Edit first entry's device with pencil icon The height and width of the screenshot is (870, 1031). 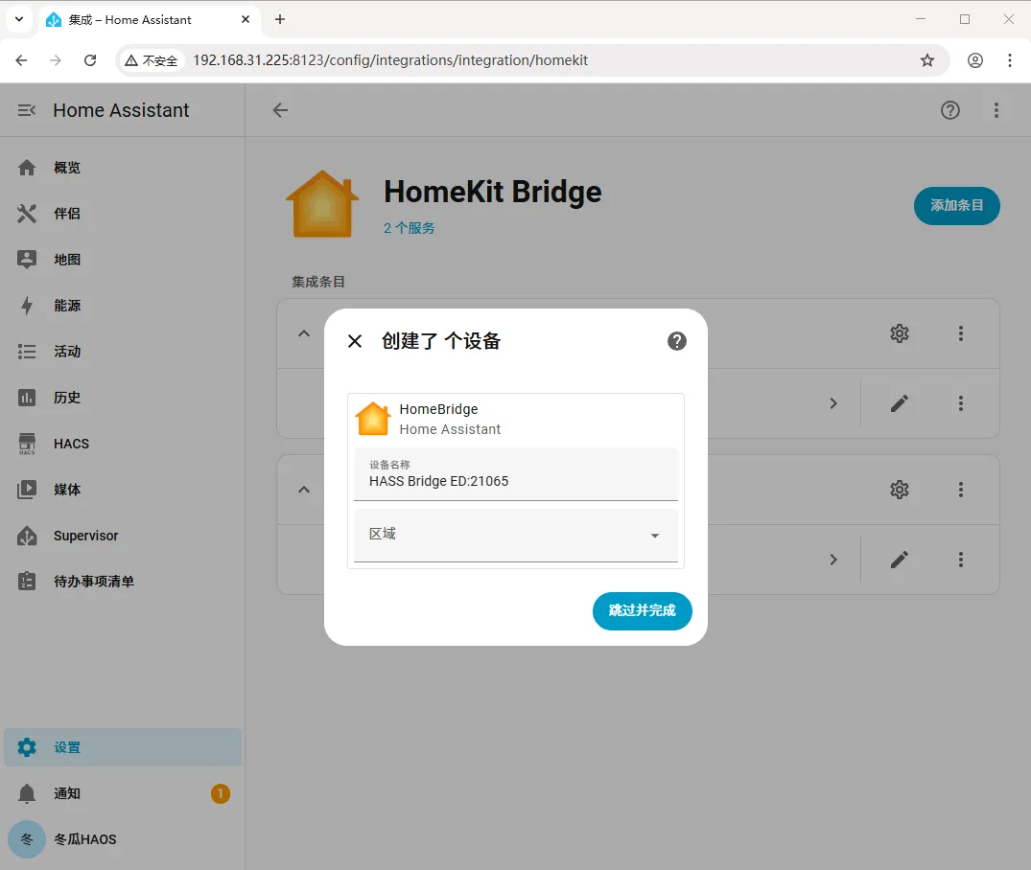(900, 403)
